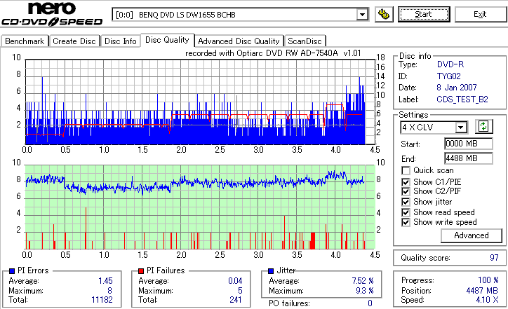
Task: Click the drive options icon beside Start
Action: (x=384, y=15)
